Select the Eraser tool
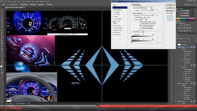 pos(2,38)
